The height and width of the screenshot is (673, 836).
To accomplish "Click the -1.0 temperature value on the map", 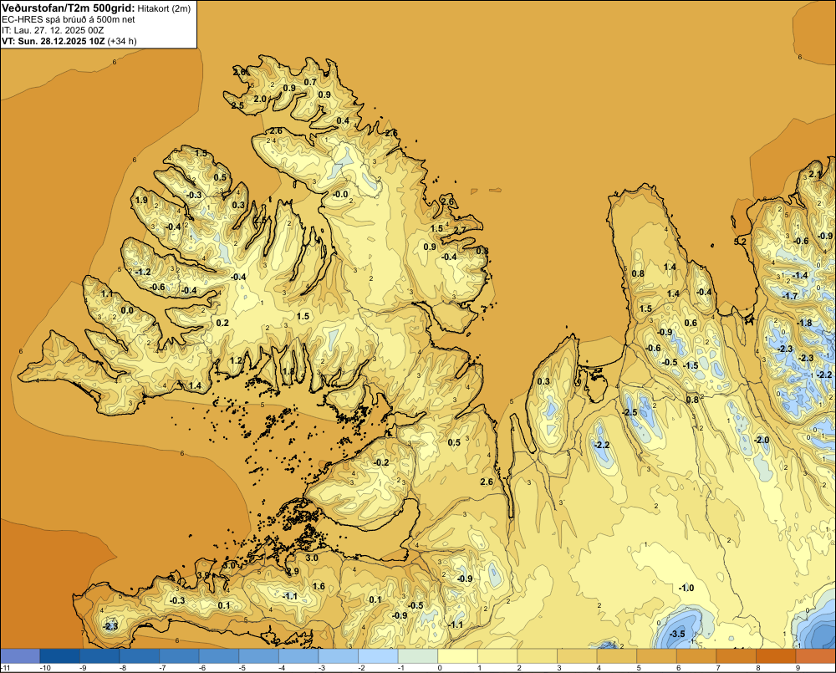I will [686, 588].
